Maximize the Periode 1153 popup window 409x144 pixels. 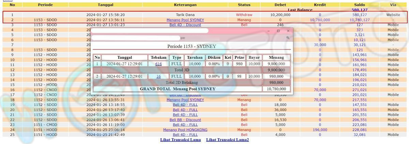[278, 31]
